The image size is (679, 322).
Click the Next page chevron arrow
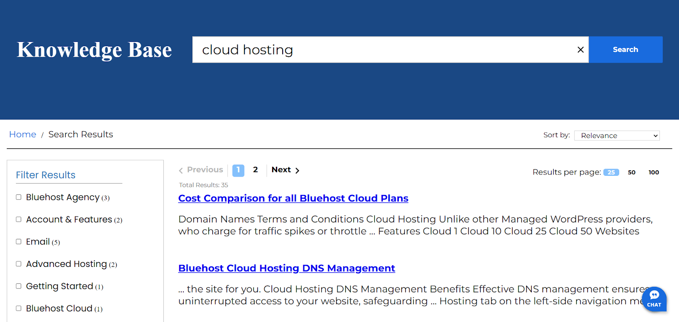coord(297,170)
